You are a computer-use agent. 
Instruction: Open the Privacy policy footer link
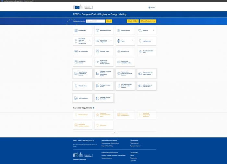pos(133,158)
